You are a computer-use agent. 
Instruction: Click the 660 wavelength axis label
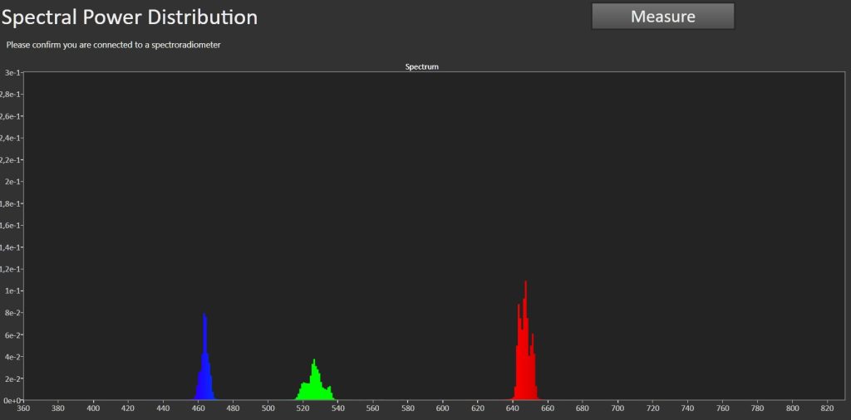click(547, 408)
